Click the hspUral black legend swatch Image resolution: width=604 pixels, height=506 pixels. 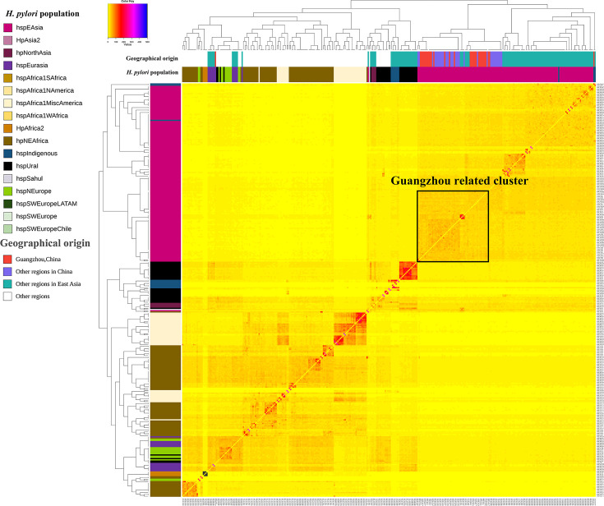click(x=7, y=166)
